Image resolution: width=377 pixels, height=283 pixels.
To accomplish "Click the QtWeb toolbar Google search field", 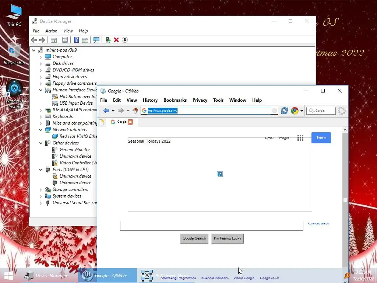I will (x=321, y=111).
